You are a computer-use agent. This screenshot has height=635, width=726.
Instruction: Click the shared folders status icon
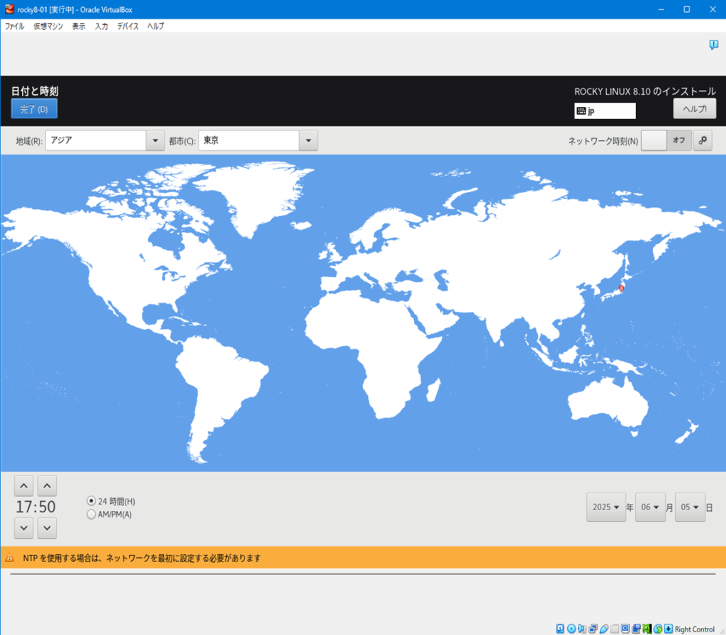[615, 629]
